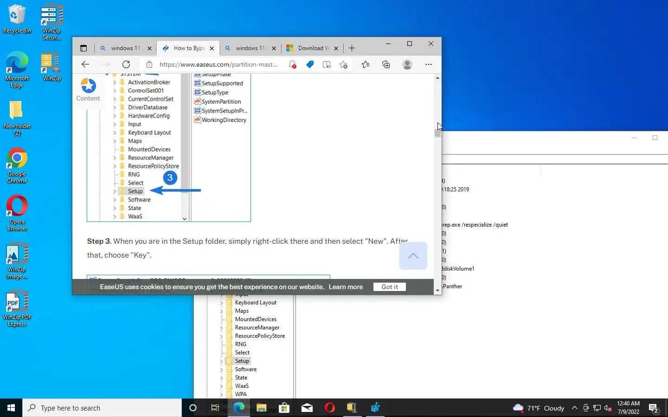
Task: Open Edge tab actions menu icon
Action: pos(83,48)
